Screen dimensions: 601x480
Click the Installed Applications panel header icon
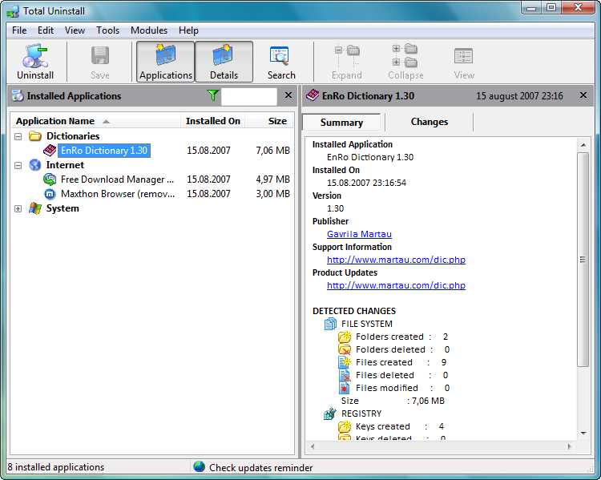tap(18, 95)
